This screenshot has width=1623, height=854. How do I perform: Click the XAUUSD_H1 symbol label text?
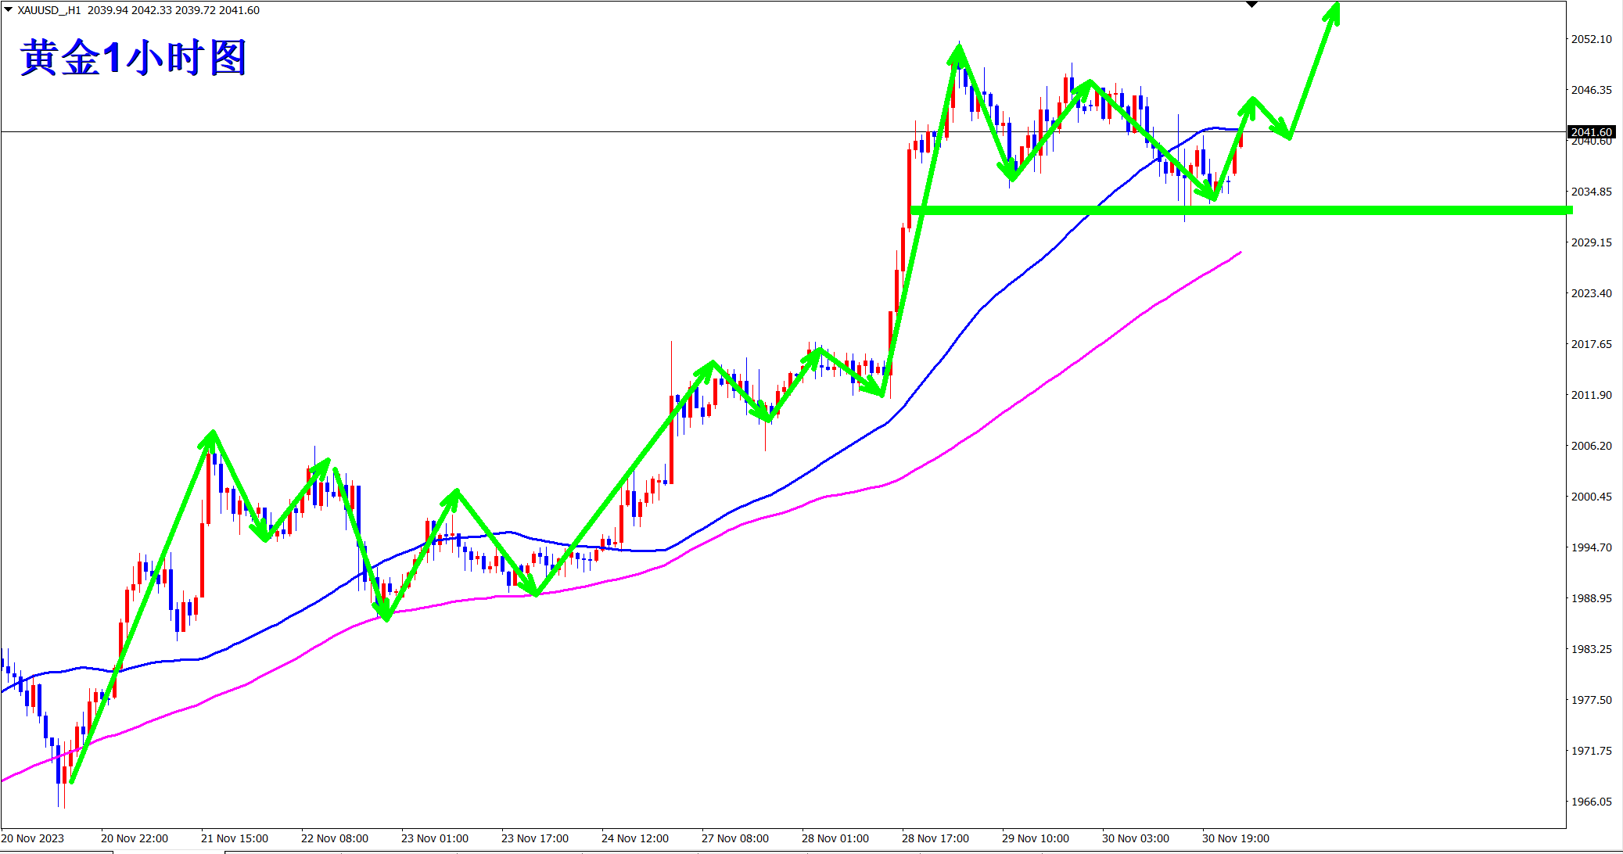pyautogui.click(x=49, y=10)
